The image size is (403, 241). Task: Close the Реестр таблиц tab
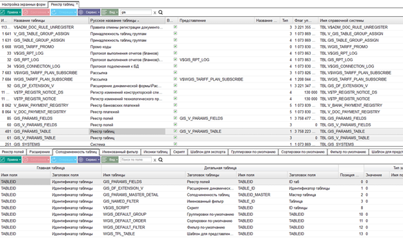[77, 4]
